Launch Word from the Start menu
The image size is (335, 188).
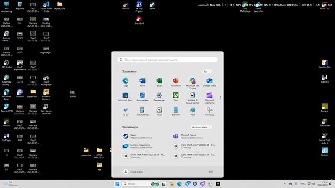142,82
